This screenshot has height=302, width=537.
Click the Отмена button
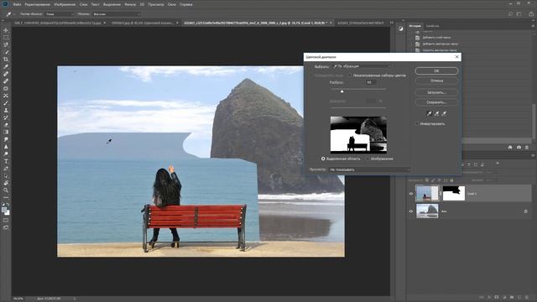(436, 81)
